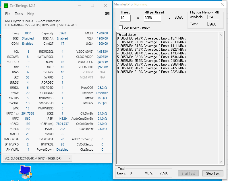Click the Total memory field showing 32683
The height and width of the screenshot is (181, 228).
[213, 24]
